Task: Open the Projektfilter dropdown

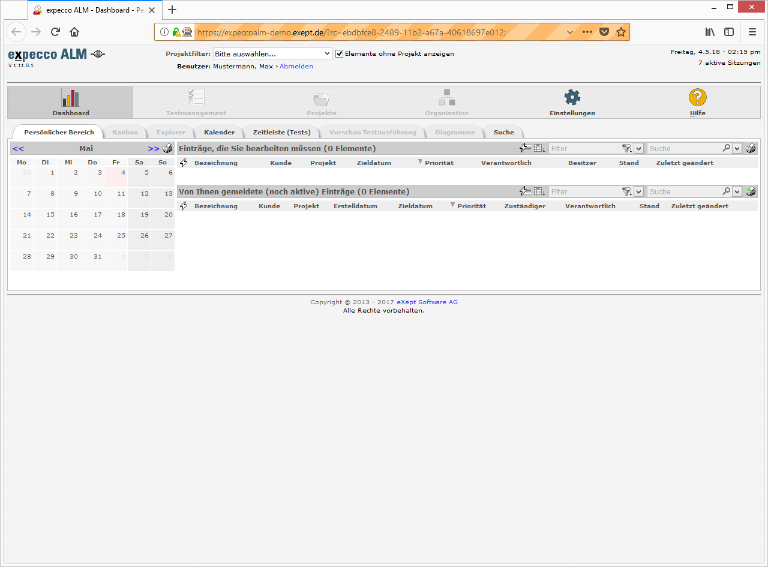Action: [x=272, y=53]
